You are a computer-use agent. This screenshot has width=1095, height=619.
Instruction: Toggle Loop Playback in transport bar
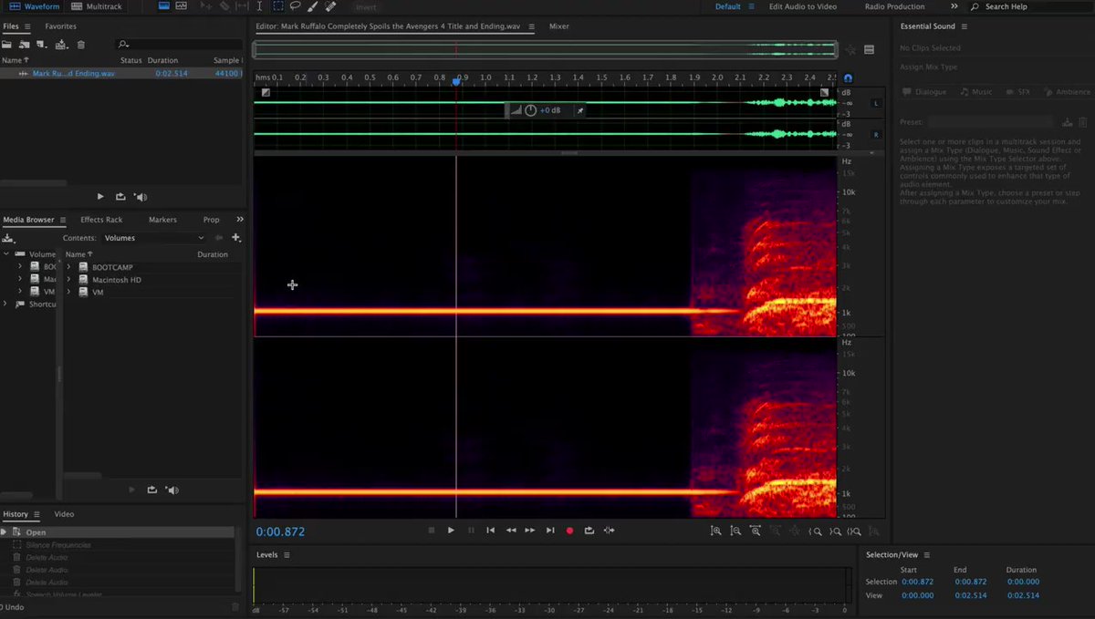point(589,531)
